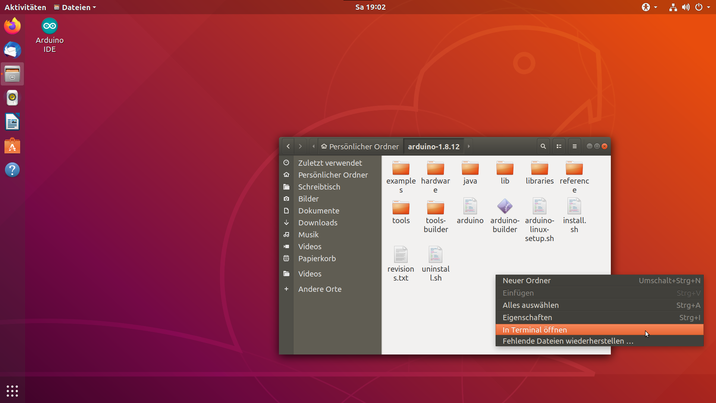The image size is (716, 403).
Task: Click 'Fehlende Dateien wiederherstellen …'
Action: click(x=599, y=341)
